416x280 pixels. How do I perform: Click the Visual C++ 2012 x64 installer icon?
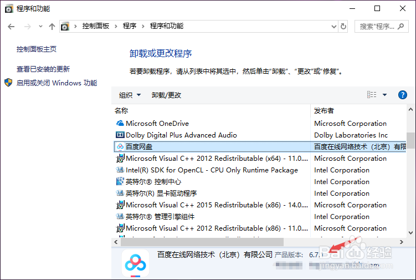(120, 159)
